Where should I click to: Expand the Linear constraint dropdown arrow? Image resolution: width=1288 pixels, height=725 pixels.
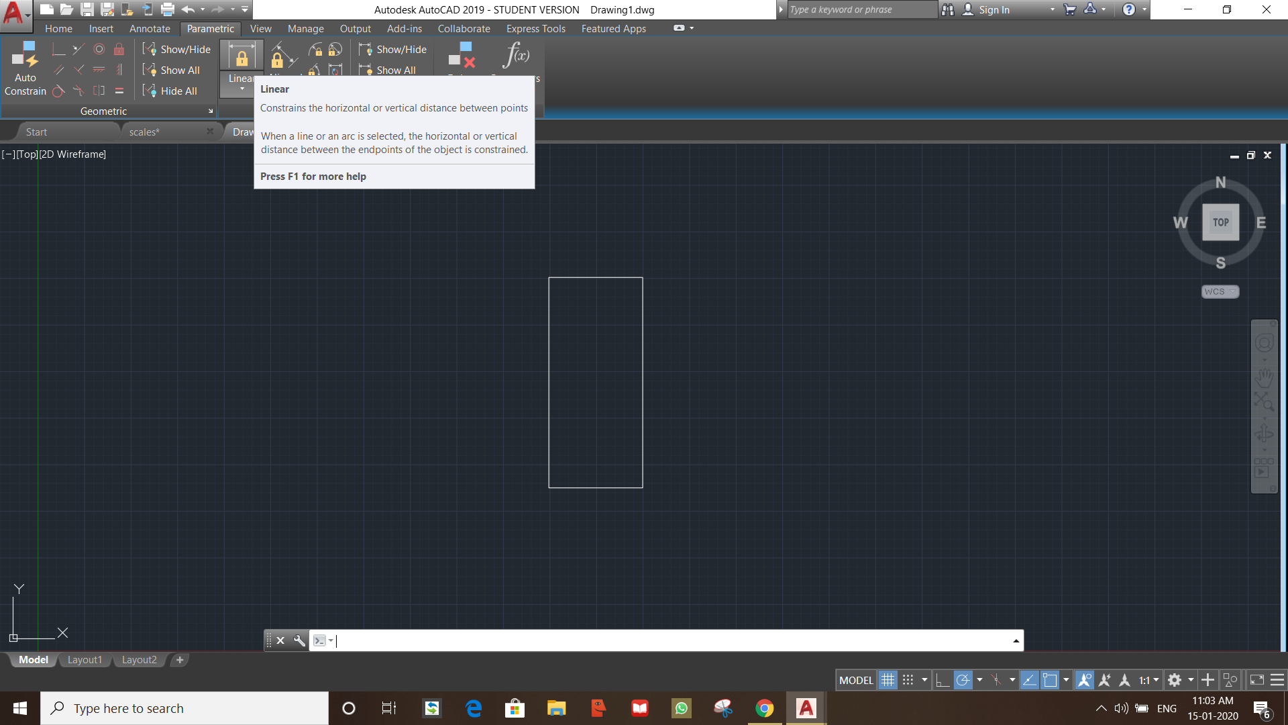click(242, 89)
